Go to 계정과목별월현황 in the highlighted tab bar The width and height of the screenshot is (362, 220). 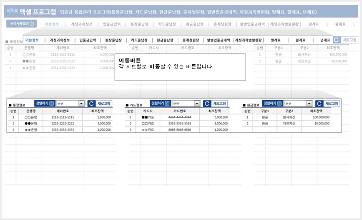(x=249, y=40)
